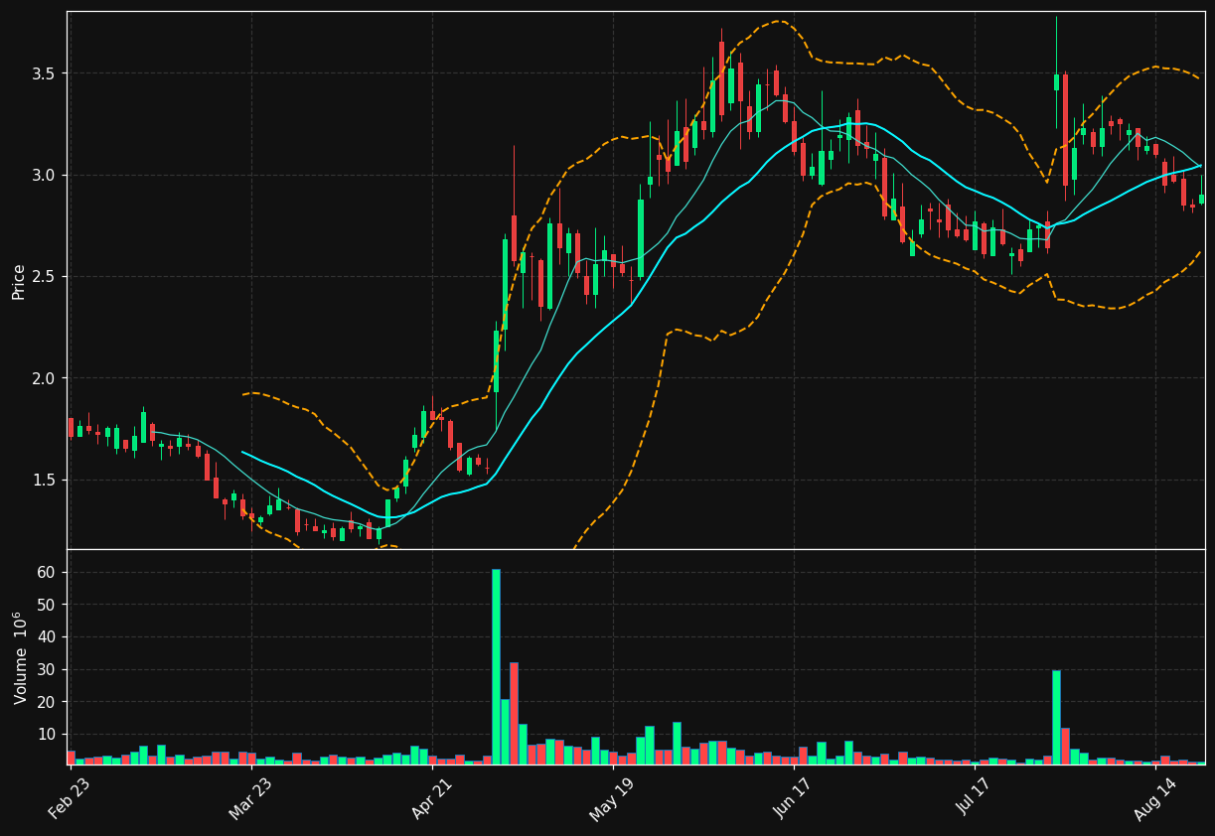Click the 'Apr 21' date label
Screen dimensions: 1215x836
point(432,796)
